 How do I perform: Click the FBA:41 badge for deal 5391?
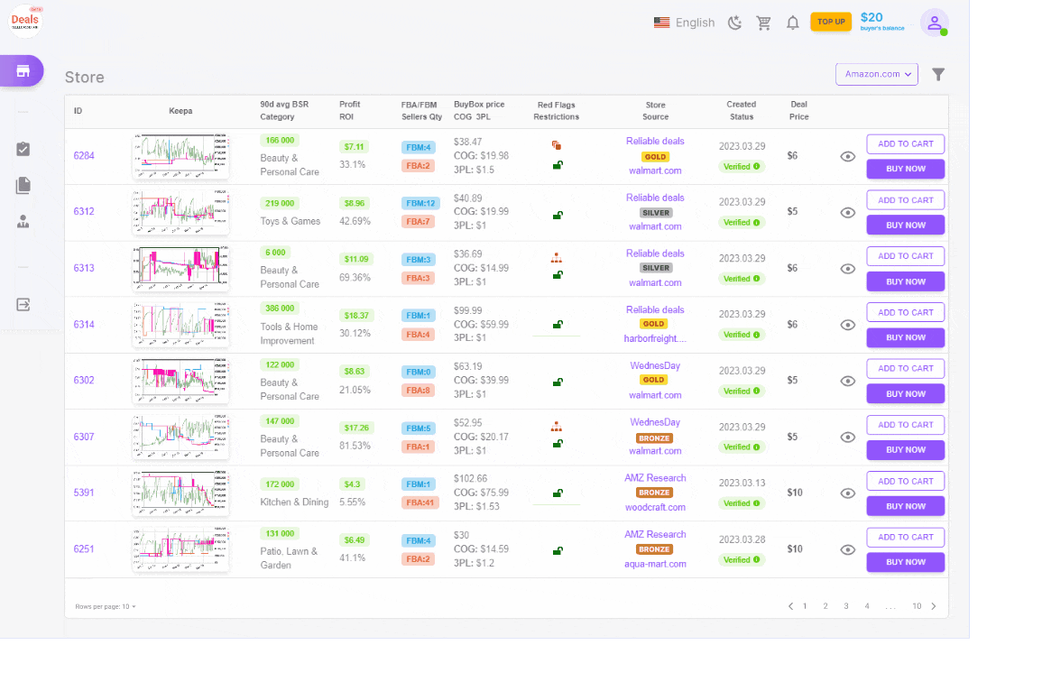click(x=420, y=502)
